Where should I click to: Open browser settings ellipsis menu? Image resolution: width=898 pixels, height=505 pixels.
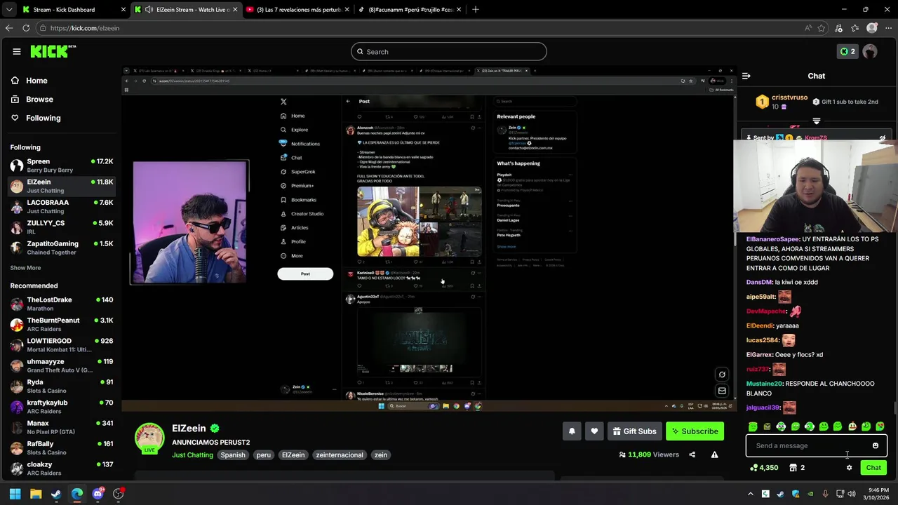pyautogui.click(x=888, y=28)
